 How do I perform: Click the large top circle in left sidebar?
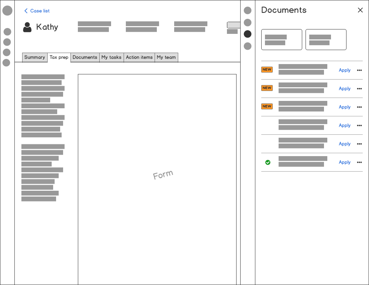7,11
